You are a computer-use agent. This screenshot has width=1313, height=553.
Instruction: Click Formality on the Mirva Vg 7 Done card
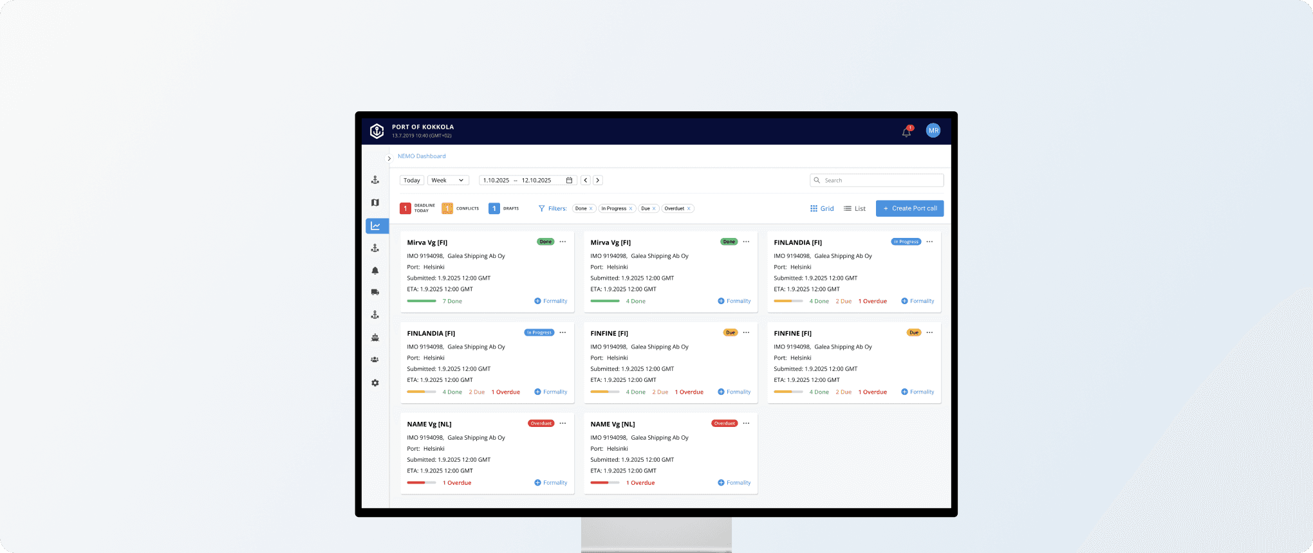(x=551, y=301)
